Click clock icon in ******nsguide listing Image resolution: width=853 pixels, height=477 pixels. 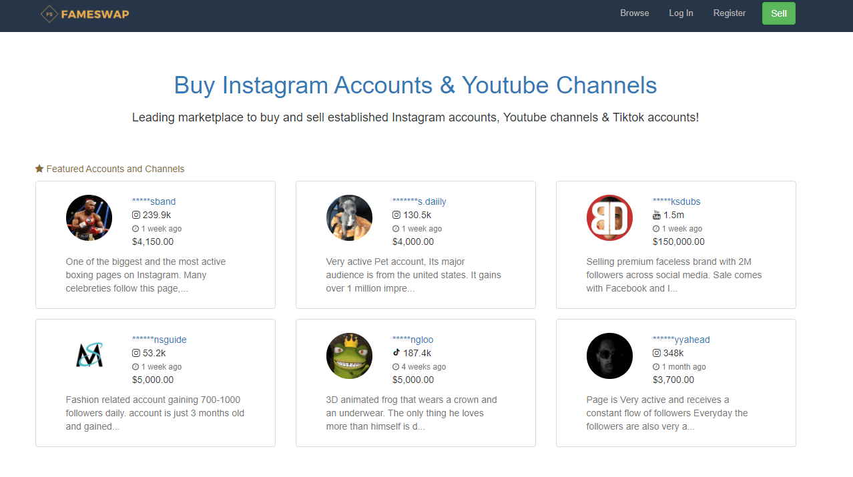pyautogui.click(x=135, y=367)
